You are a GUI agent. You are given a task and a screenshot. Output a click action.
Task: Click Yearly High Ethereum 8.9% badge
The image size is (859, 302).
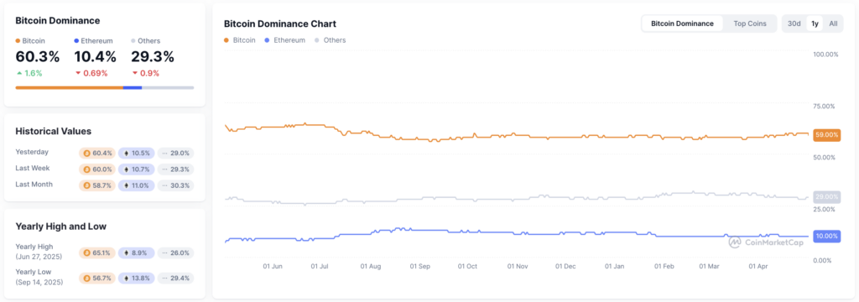(137, 253)
